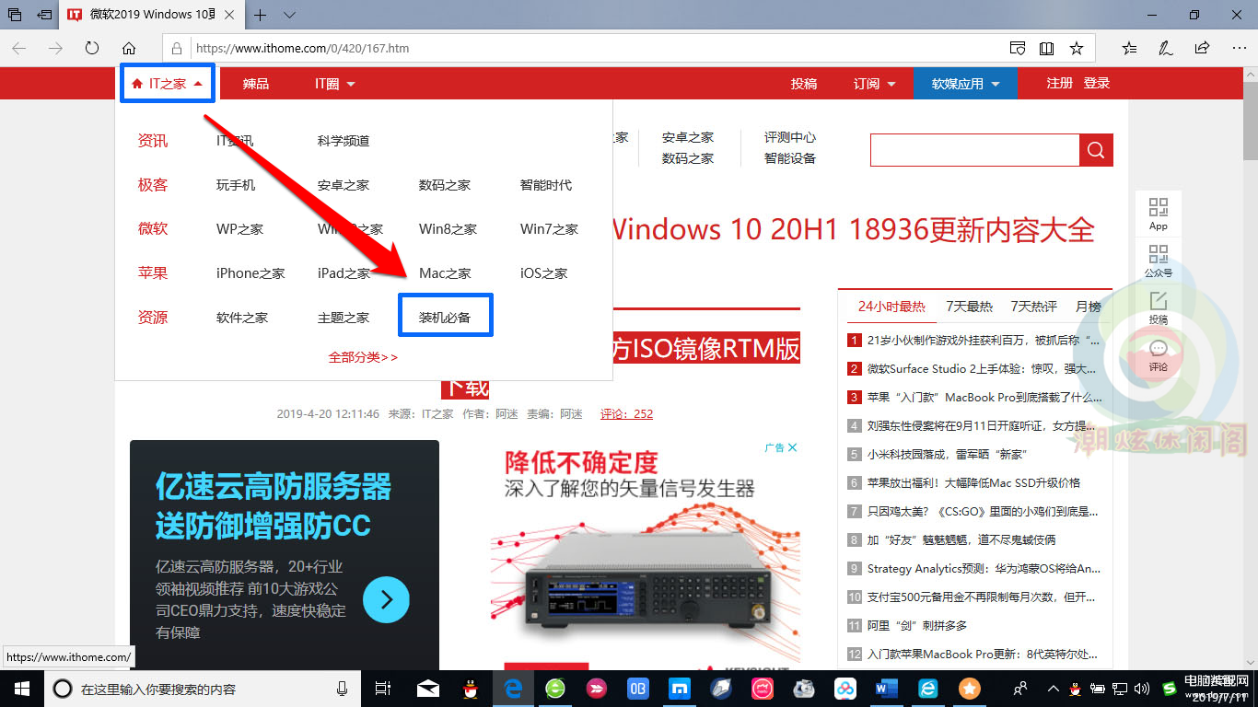Open Win8之家 from the menu

pyautogui.click(x=448, y=229)
